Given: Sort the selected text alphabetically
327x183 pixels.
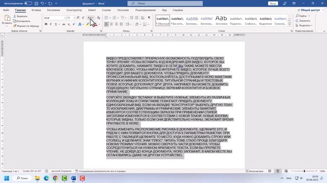Looking at the screenshot, I should (143, 18).
